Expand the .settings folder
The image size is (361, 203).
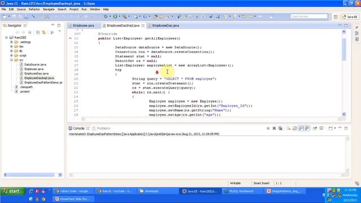tap(11, 42)
